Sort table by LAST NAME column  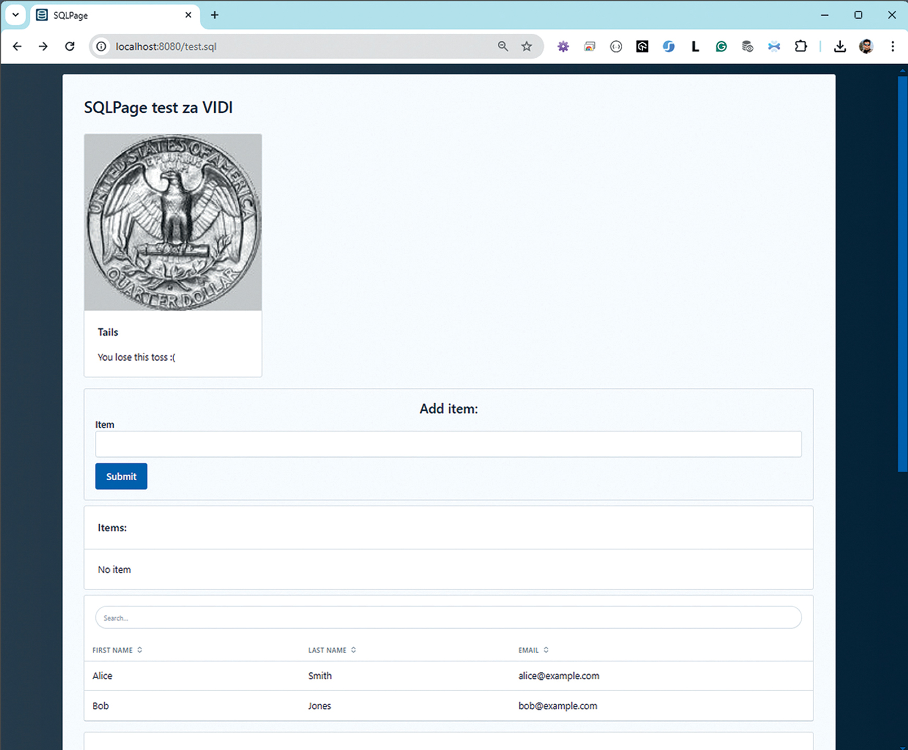(x=332, y=650)
